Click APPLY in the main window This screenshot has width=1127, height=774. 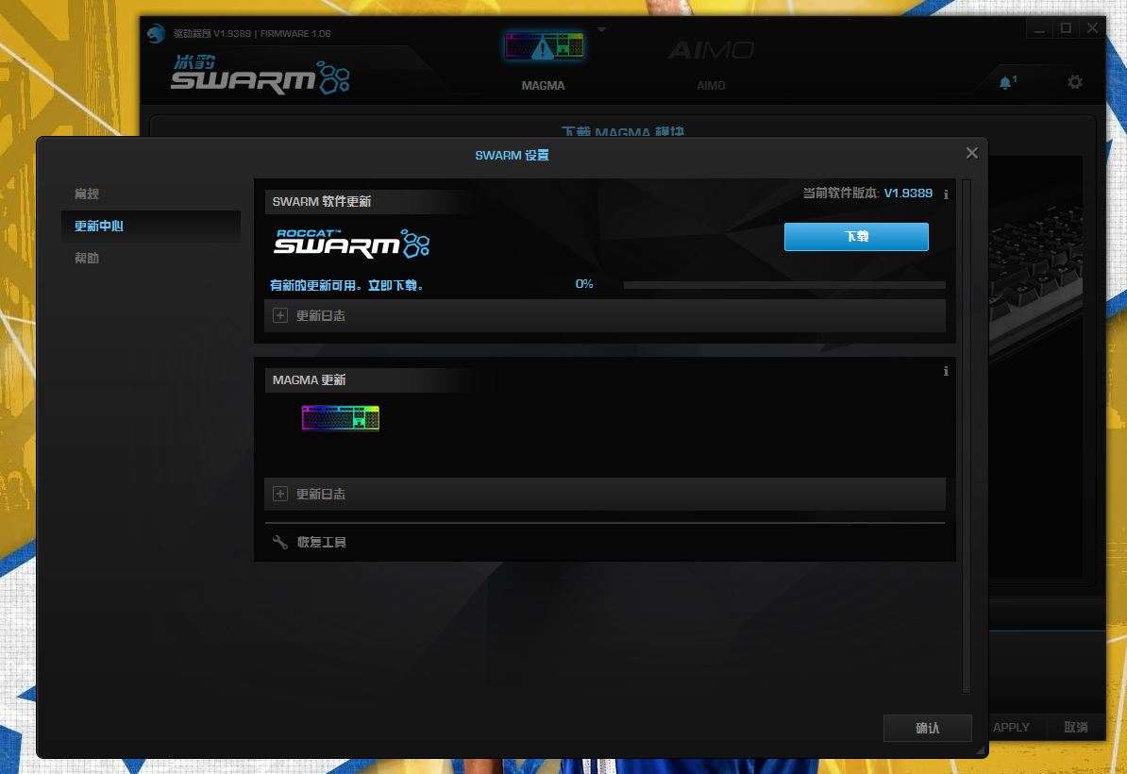coord(1011,728)
